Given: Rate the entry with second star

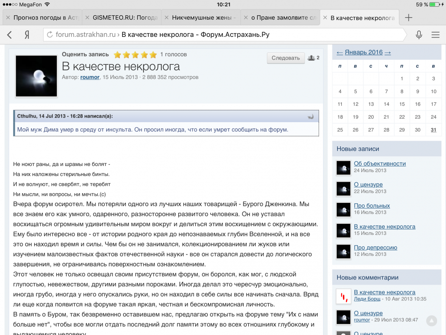Looking at the screenshot, I should [126, 55].
